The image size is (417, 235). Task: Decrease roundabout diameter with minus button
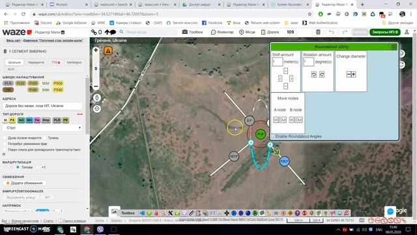coord(349,74)
